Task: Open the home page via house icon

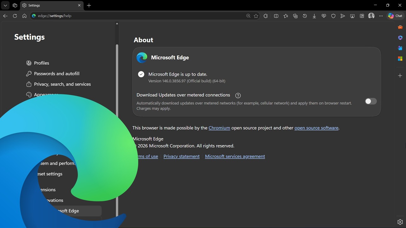Action: [x=24, y=16]
